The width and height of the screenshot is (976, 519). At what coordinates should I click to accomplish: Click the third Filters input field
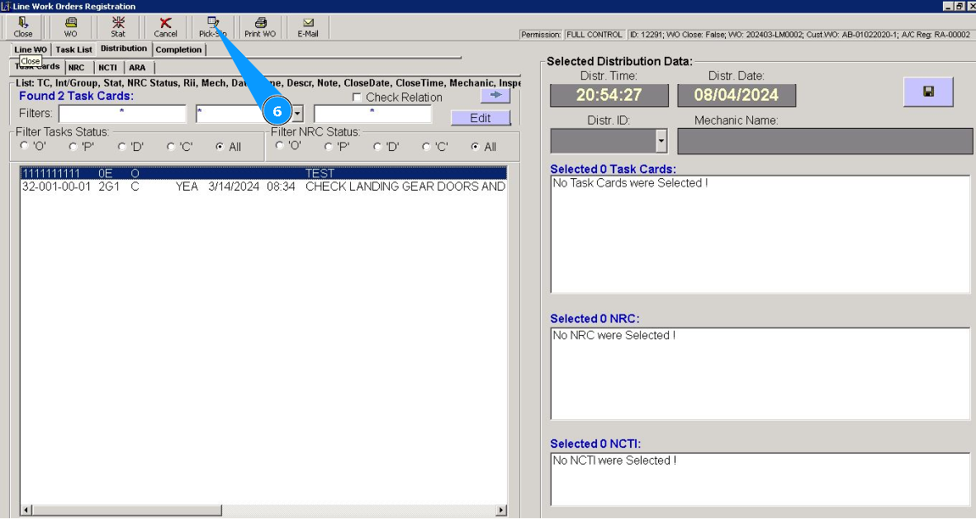tap(373, 114)
